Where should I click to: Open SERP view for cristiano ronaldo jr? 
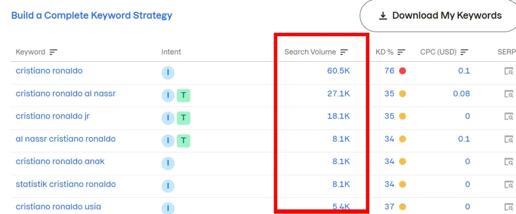(509, 117)
